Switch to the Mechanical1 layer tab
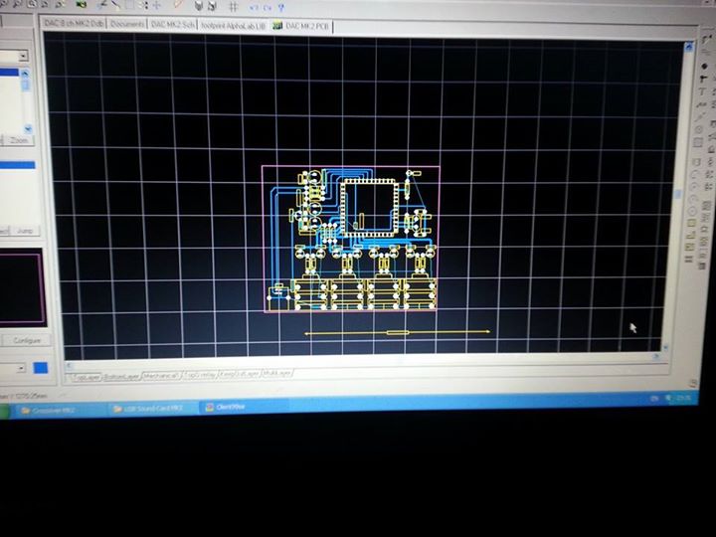Image resolution: width=716 pixels, height=537 pixels. tap(161, 376)
